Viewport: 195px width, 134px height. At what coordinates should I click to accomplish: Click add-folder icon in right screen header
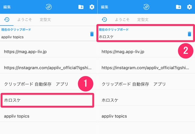[x=178, y=7]
